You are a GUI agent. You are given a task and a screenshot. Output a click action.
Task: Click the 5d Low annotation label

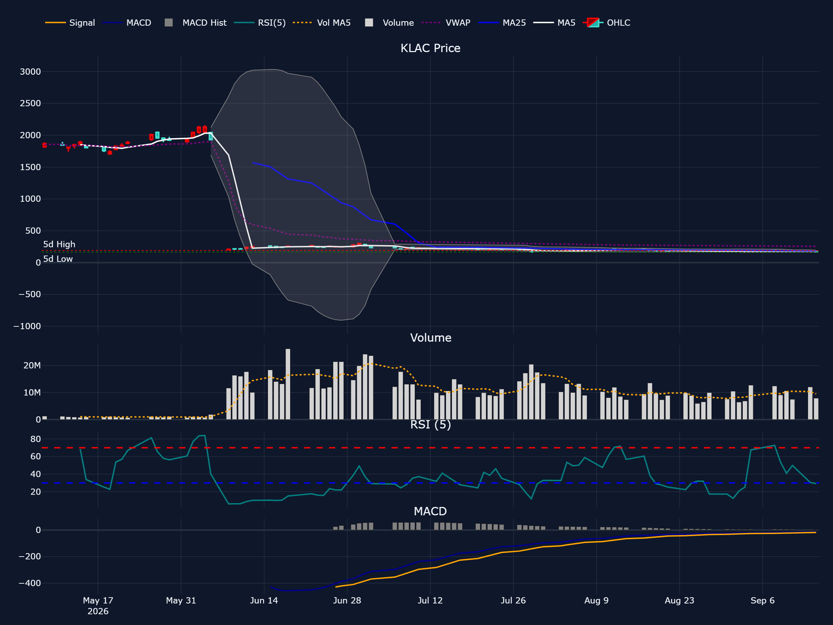58,259
